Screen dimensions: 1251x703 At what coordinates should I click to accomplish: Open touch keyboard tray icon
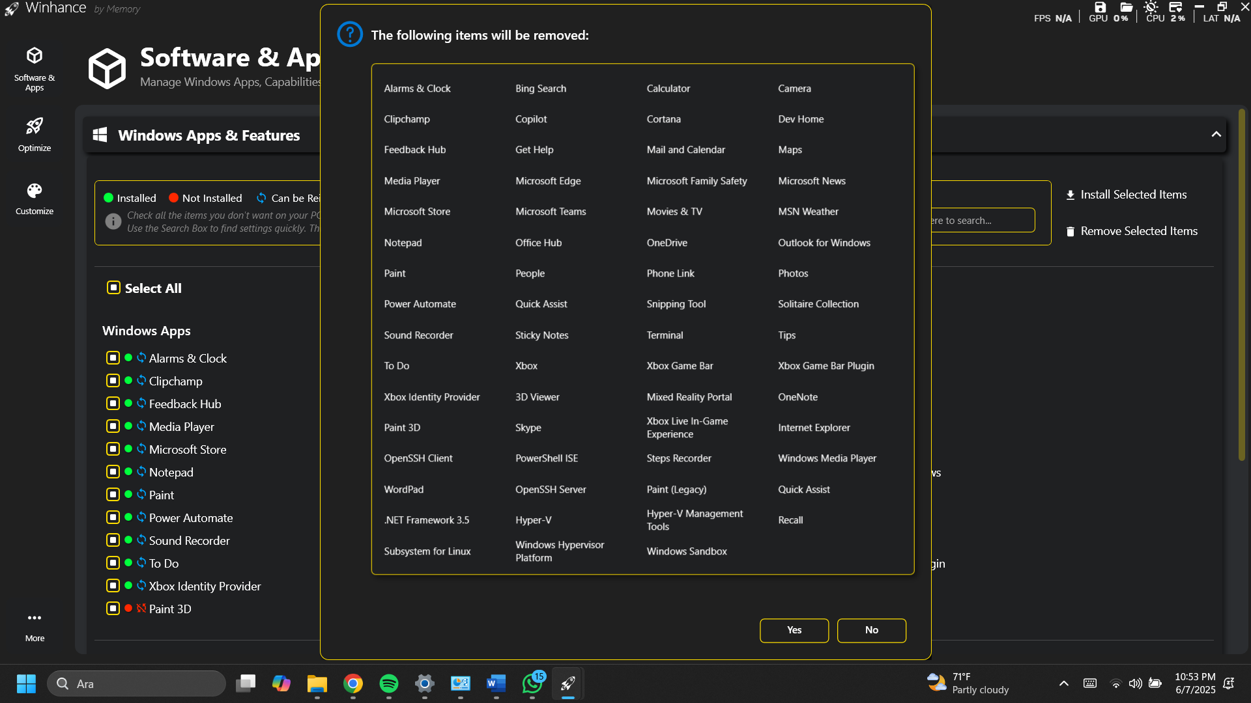point(1089,683)
